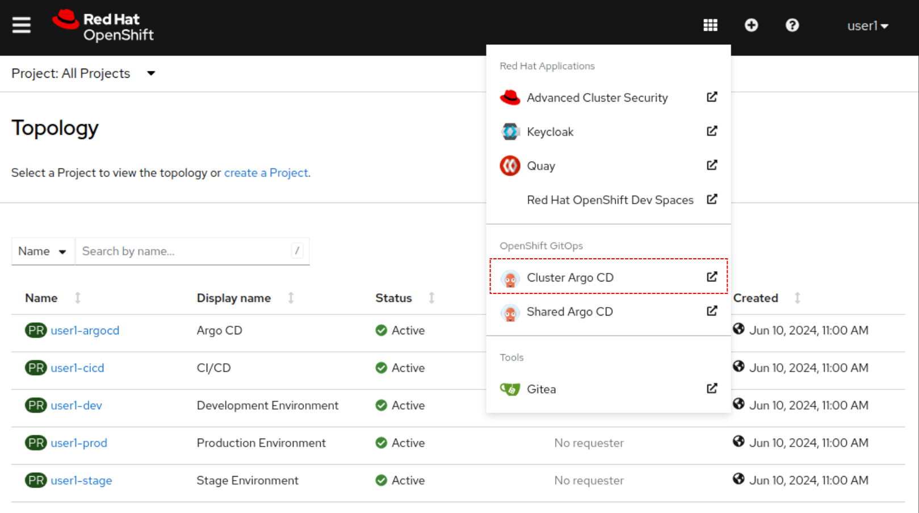This screenshot has height=513, width=919.
Task: Launch Advanced Cluster Security from the menu
Action: click(609, 98)
